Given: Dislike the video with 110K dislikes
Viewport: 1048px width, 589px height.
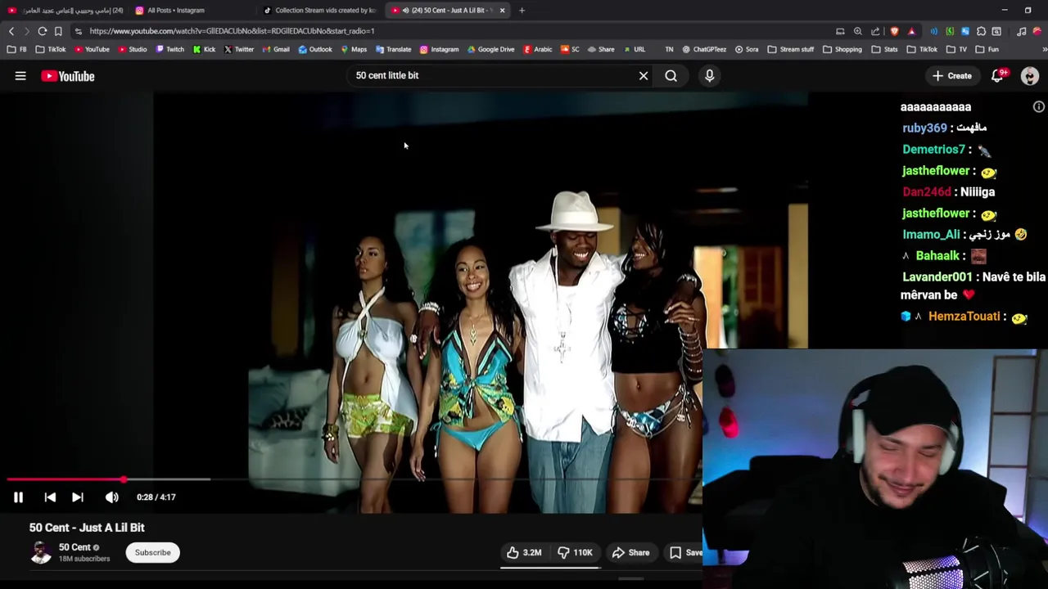Looking at the screenshot, I should click(x=576, y=552).
